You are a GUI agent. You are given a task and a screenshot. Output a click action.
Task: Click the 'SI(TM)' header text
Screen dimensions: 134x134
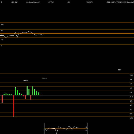point(51,2)
